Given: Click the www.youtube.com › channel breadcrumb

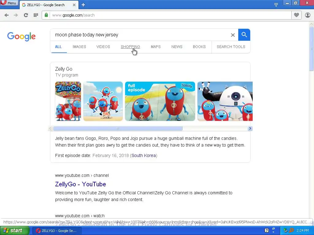Looking at the screenshot, I should tap(82, 175).
